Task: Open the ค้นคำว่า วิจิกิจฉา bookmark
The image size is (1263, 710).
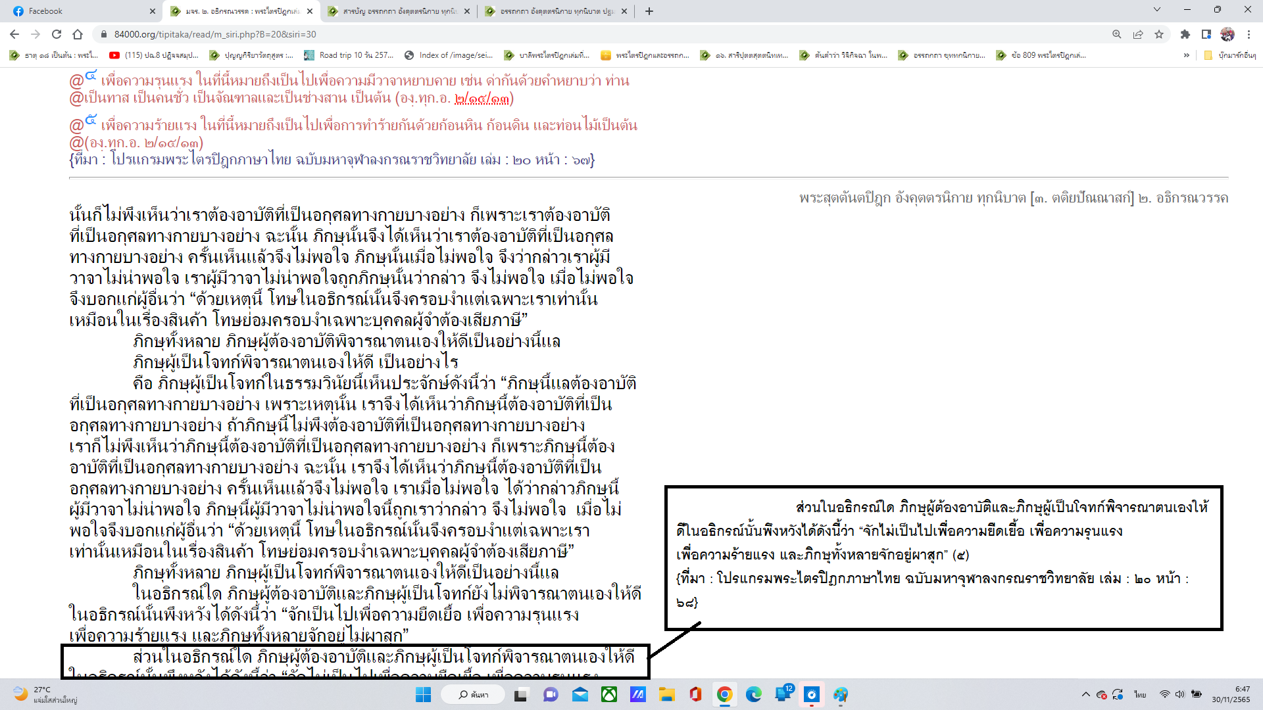Action: 843,55
